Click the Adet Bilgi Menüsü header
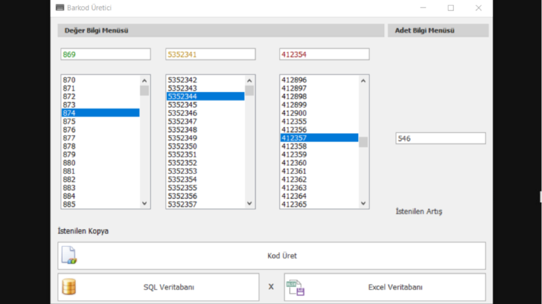This screenshot has height=304, width=542. (438, 30)
